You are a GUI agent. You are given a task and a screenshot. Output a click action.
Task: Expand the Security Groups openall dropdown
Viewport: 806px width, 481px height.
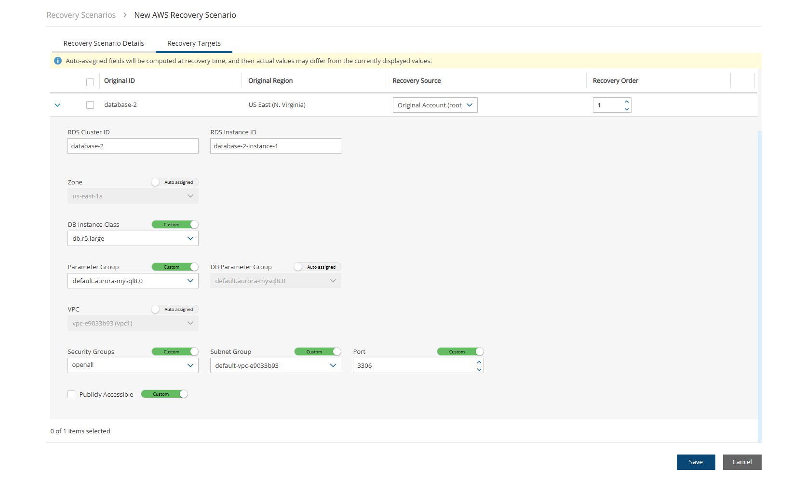(x=133, y=365)
